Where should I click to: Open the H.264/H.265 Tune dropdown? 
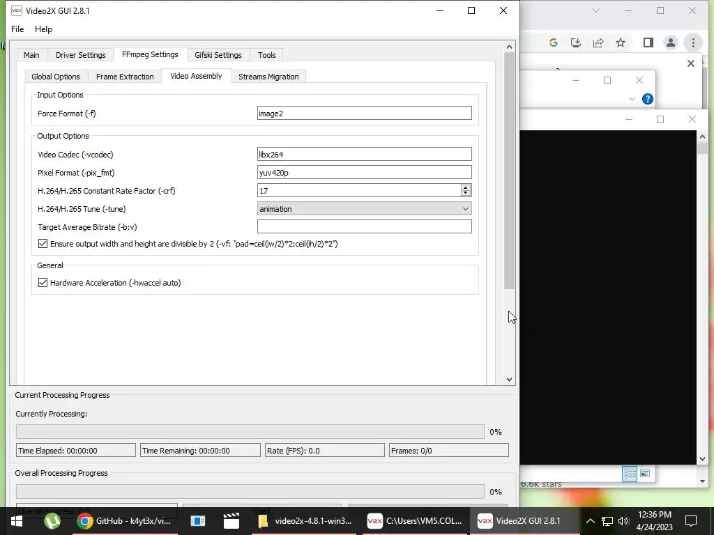pos(364,209)
